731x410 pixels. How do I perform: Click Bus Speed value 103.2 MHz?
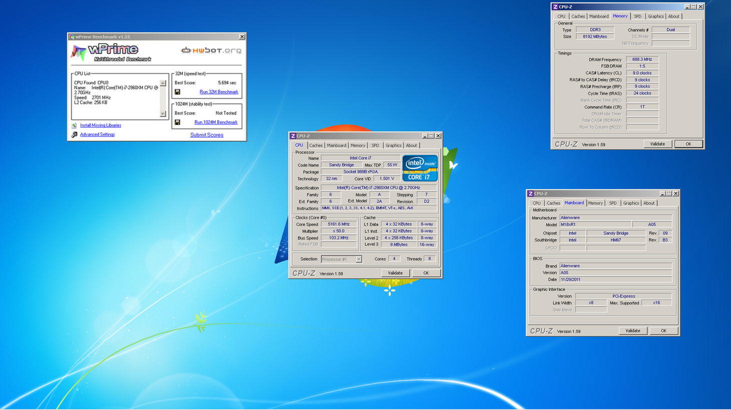(339, 238)
